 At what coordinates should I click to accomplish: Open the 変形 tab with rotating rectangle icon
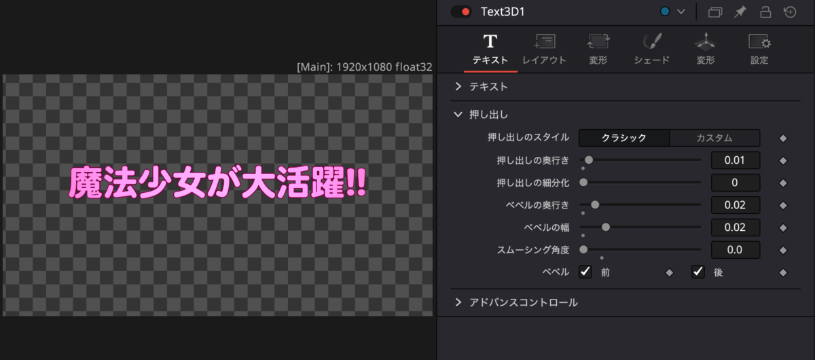coord(598,50)
